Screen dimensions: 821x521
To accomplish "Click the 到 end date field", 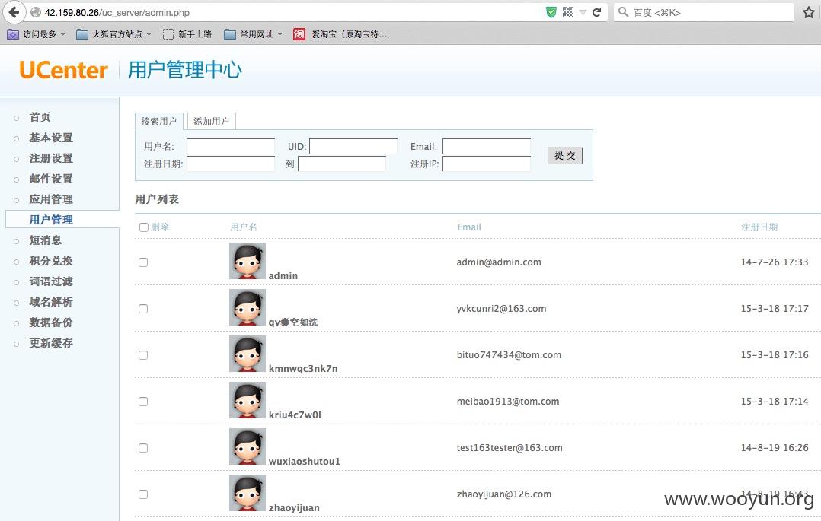I will click(342, 164).
